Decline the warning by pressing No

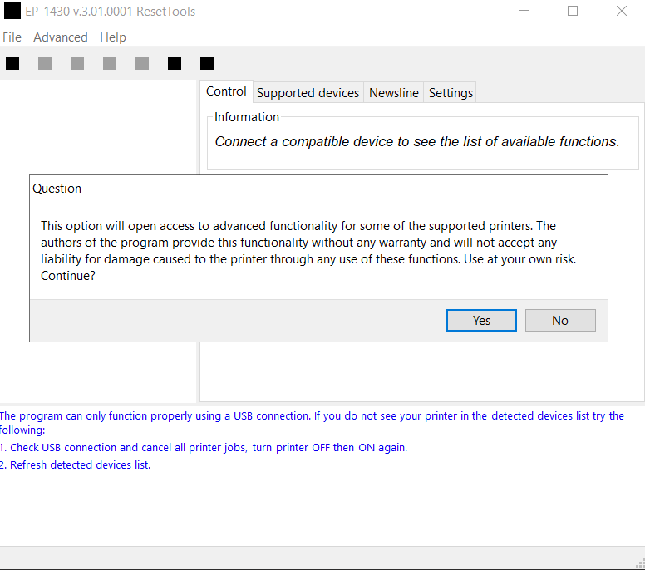560,321
